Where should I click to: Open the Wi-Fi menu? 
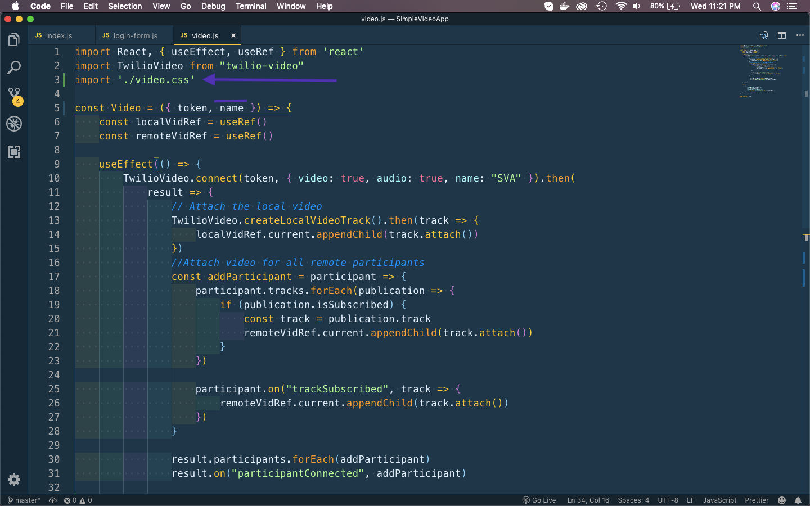(x=620, y=6)
